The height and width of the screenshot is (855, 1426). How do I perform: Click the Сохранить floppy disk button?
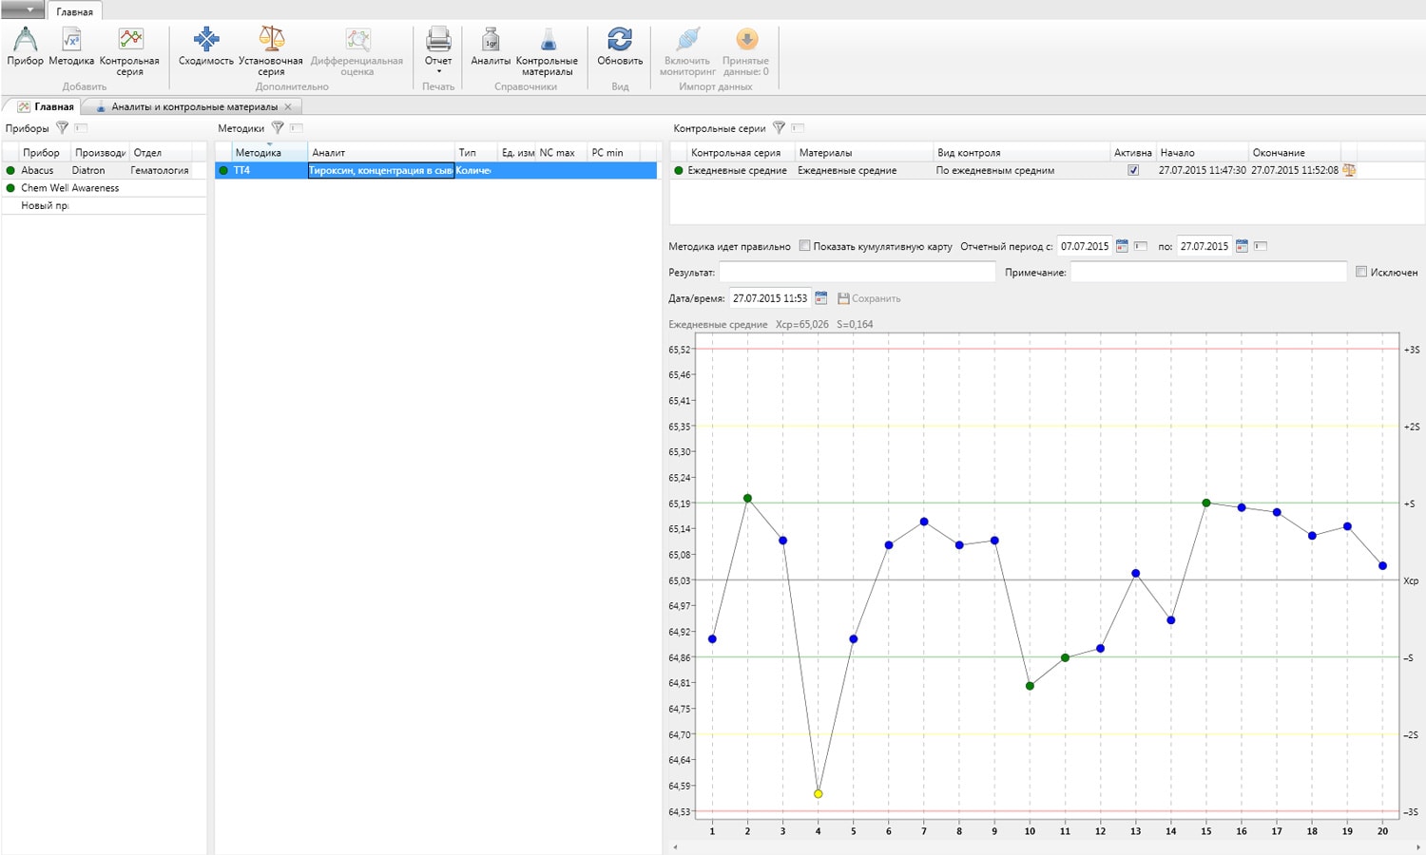point(869,298)
